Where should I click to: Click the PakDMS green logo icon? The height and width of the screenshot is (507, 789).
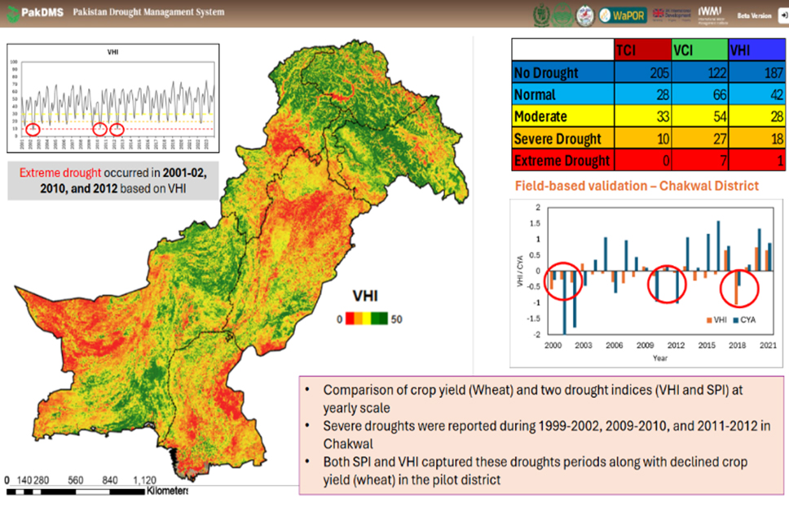pos(14,14)
